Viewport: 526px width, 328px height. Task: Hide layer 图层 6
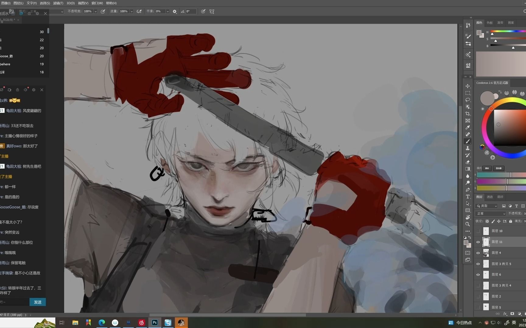[478, 275]
